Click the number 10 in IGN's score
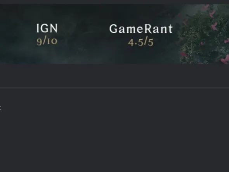 click(52, 41)
